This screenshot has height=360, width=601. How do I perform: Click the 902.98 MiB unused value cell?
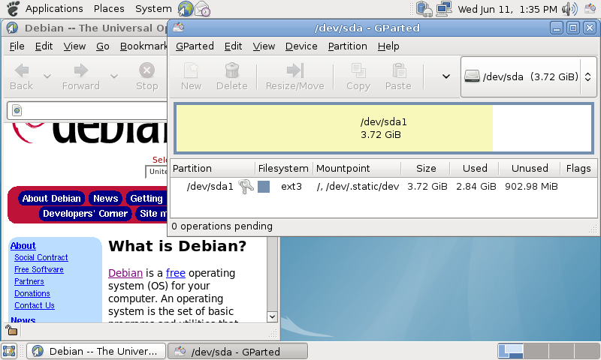[531, 187]
